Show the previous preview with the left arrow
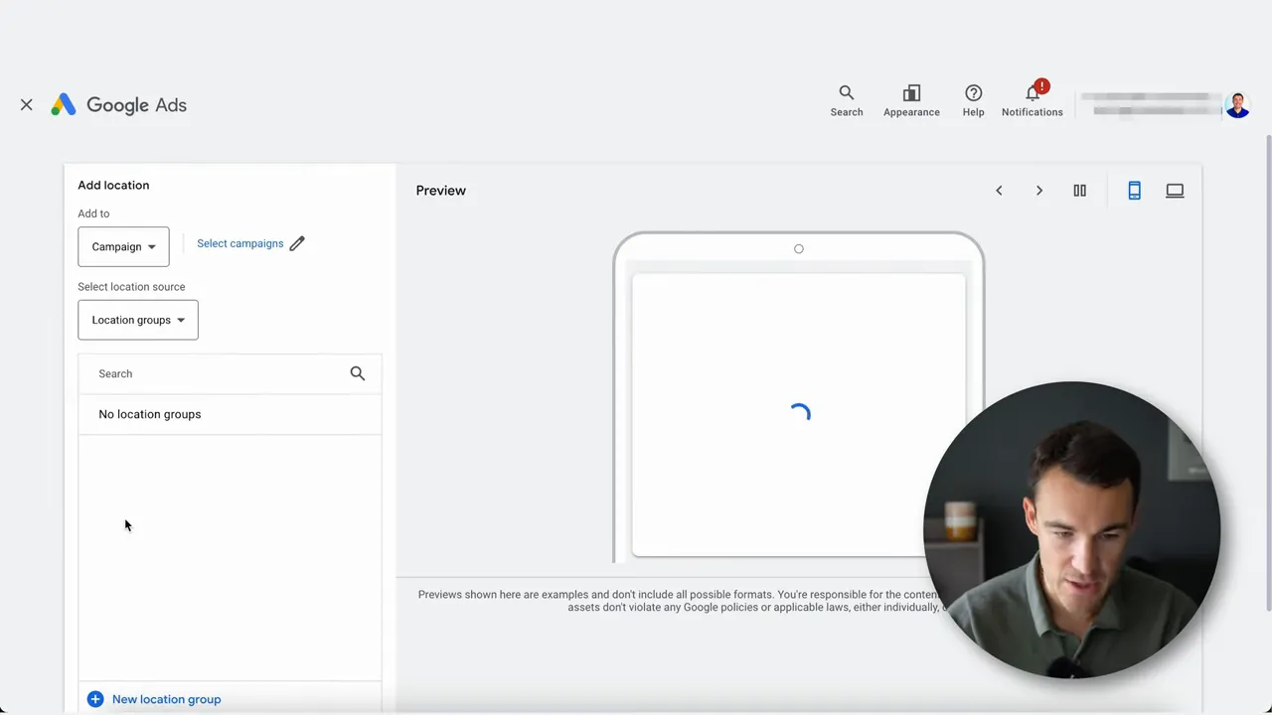 click(x=999, y=190)
